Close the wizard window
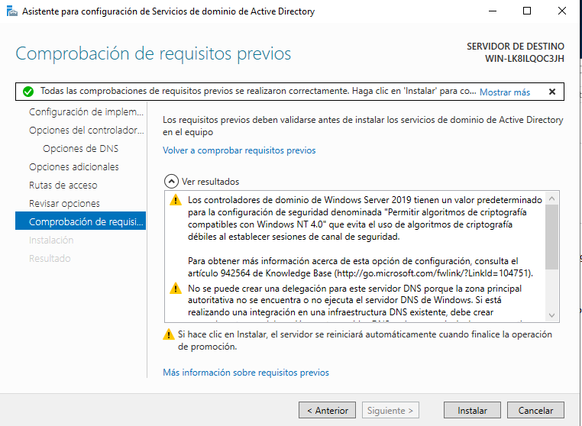The image size is (582, 426). click(562, 11)
